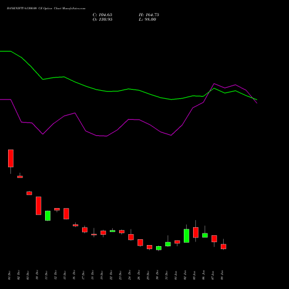The image size is (289, 289).
Task: Select the 18 Dec date label
Action: click(x=92, y=275)
